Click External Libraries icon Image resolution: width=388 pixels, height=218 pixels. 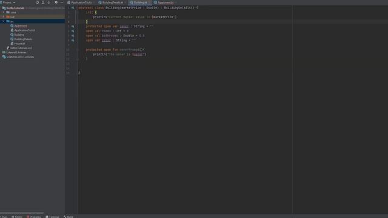(4, 53)
